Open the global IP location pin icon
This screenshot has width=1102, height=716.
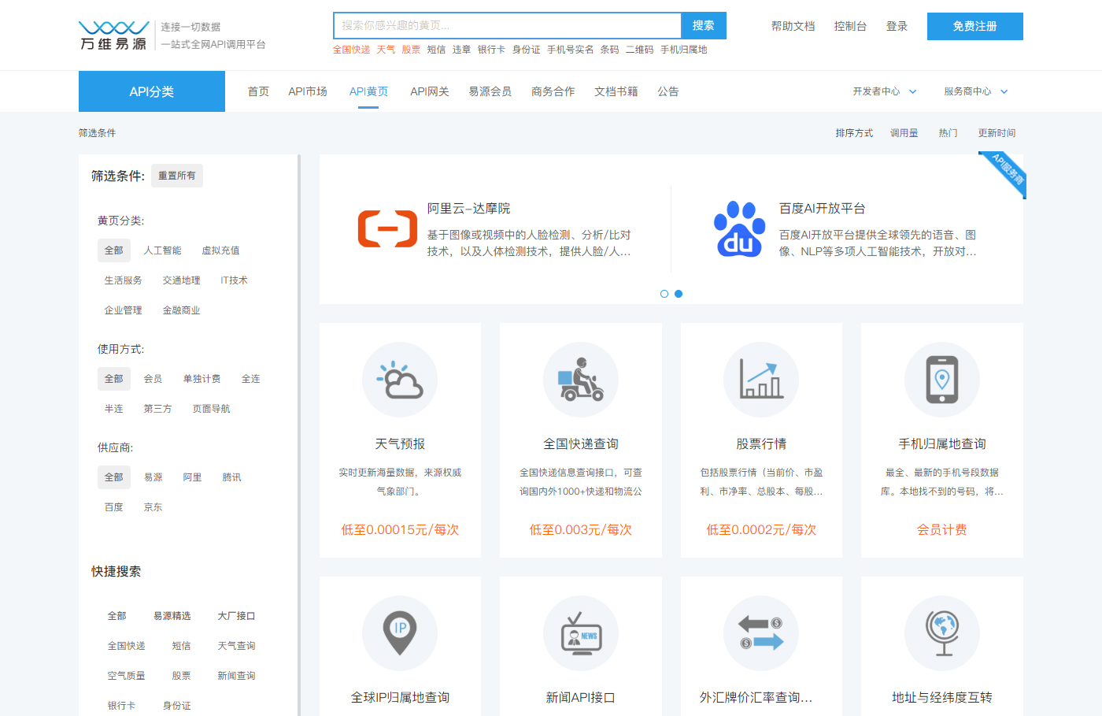click(400, 633)
